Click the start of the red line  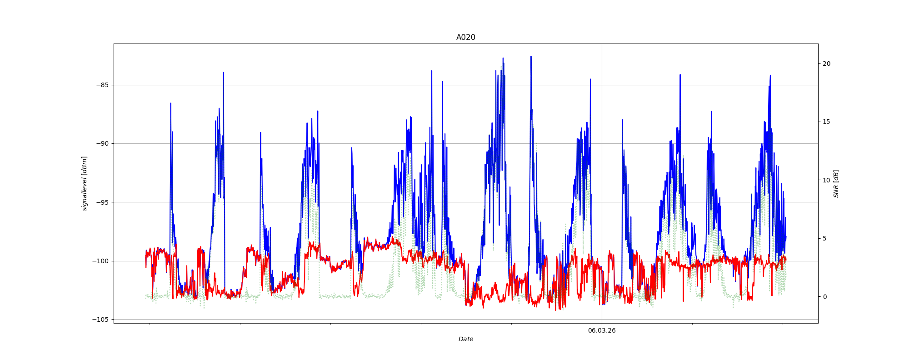point(146,266)
